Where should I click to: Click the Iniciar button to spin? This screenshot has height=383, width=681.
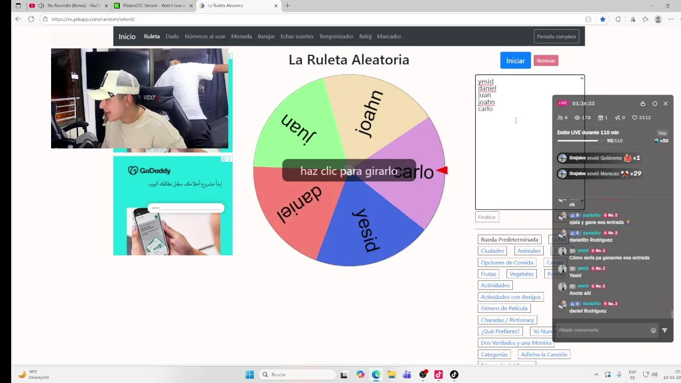[515, 61]
